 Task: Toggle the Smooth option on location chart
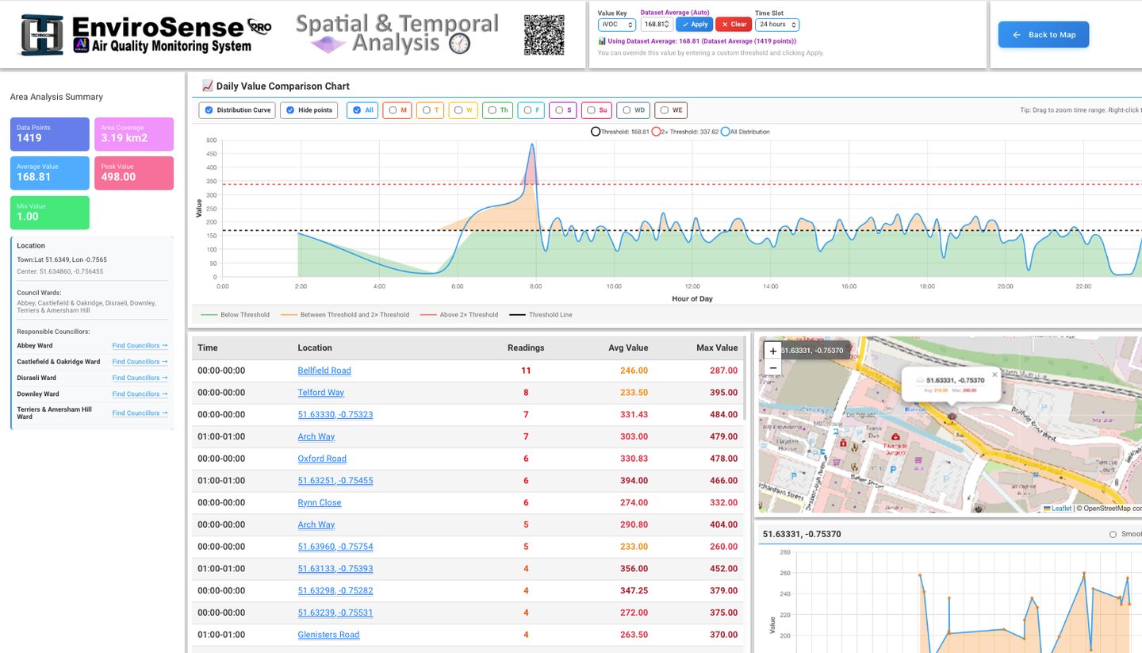pos(1113,535)
